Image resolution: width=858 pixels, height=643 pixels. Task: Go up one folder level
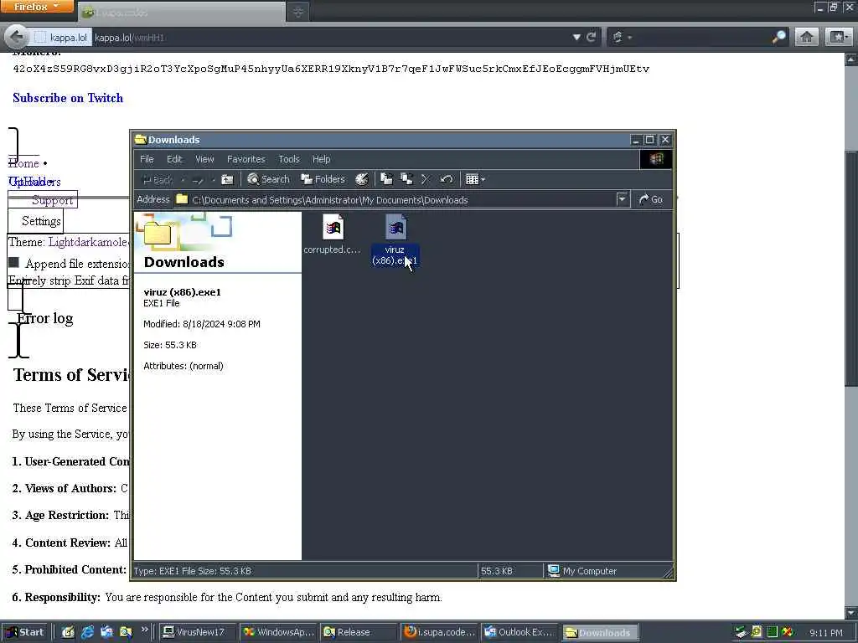(x=227, y=179)
